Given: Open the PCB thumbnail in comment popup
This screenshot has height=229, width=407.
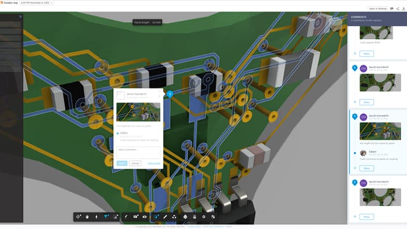Looking at the screenshot, I should [139, 112].
